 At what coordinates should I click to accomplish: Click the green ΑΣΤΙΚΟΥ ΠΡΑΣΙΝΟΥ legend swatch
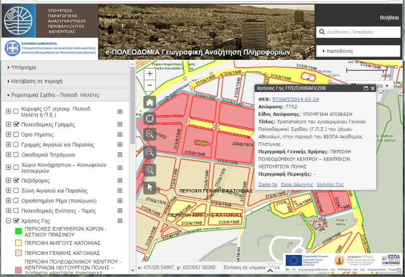(x=19, y=232)
